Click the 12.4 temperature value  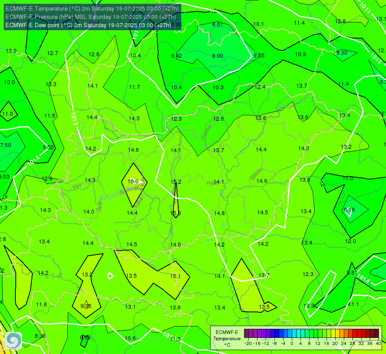[x=260, y=87]
